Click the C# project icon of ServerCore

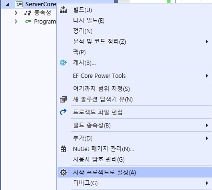[19, 4]
